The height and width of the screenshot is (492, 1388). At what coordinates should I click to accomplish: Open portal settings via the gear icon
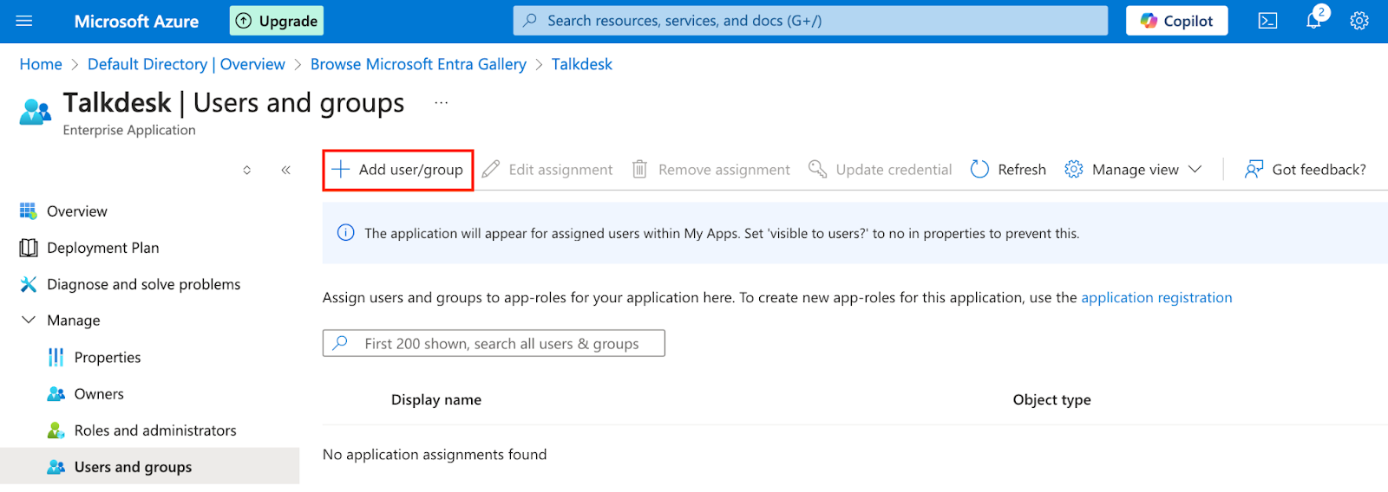tap(1359, 21)
